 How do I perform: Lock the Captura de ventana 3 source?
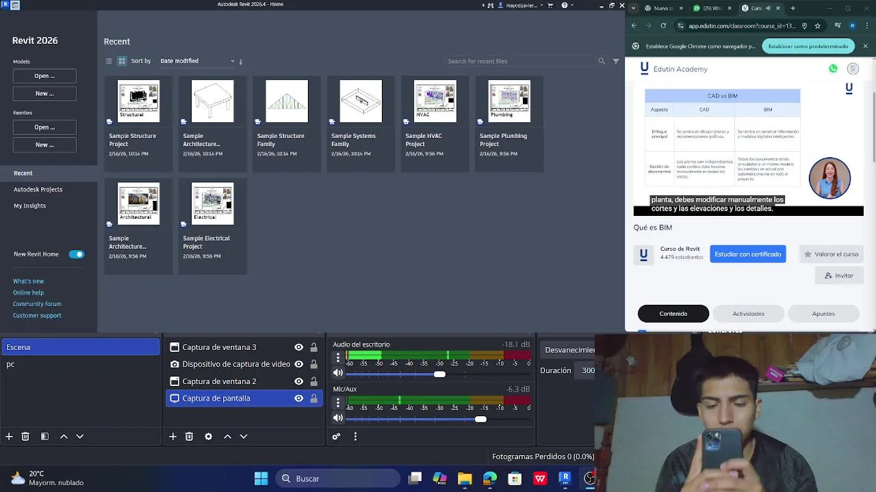click(x=313, y=347)
